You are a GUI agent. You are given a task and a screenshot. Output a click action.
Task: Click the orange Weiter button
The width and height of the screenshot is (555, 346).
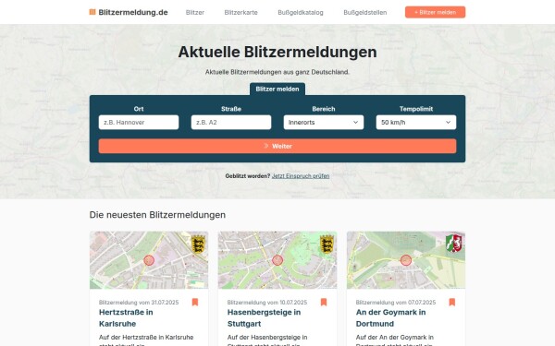click(277, 146)
